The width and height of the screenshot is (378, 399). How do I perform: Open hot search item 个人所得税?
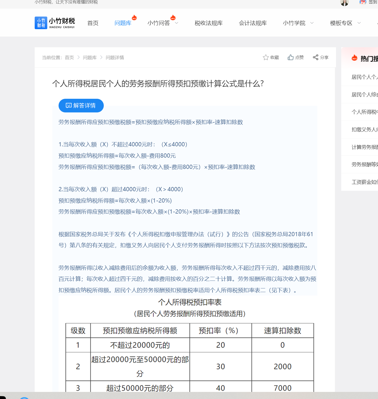point(365,112)
